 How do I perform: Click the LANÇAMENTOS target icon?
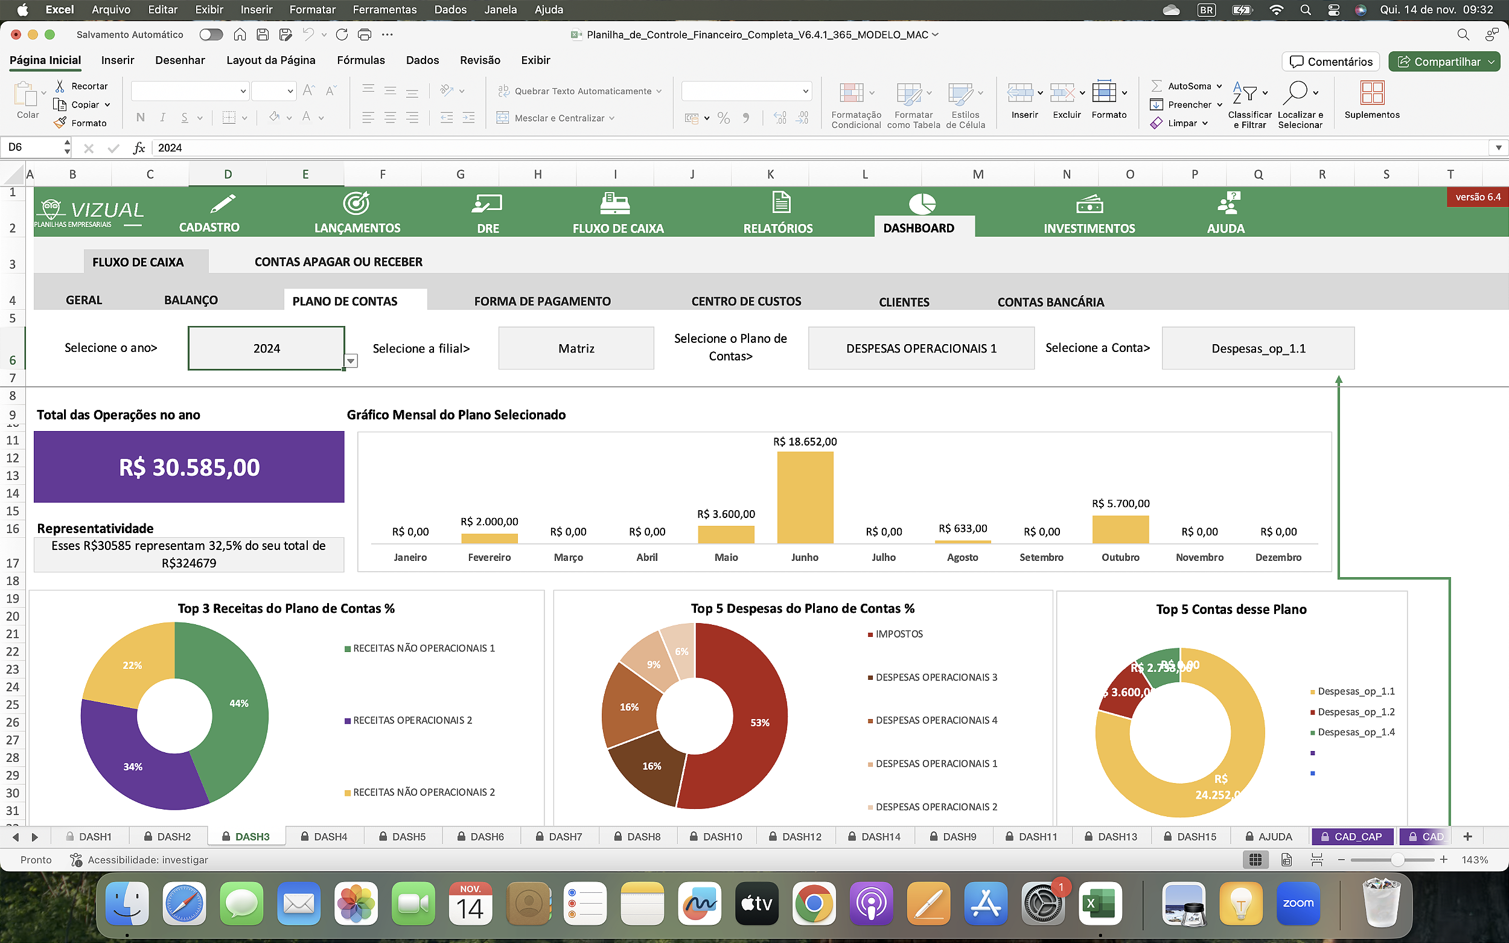tap(357, 204)
